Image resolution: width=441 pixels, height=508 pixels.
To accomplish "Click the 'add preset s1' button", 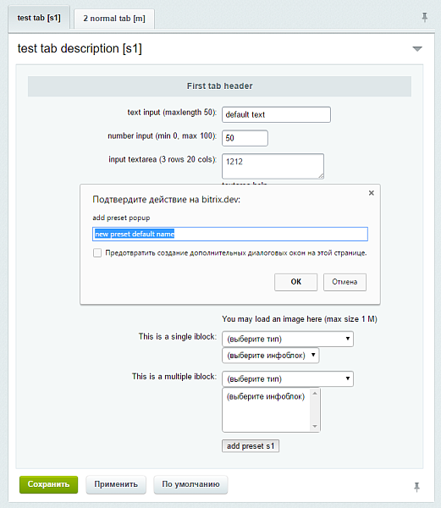I will (x=251, y=446).
